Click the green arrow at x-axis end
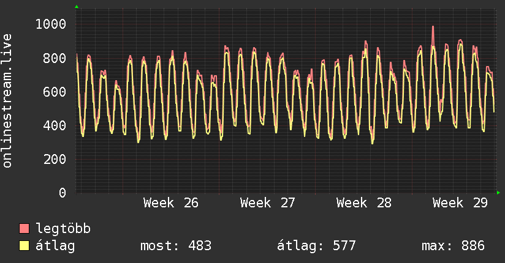The width and height of the screenshot is (505, 263). 498,193
